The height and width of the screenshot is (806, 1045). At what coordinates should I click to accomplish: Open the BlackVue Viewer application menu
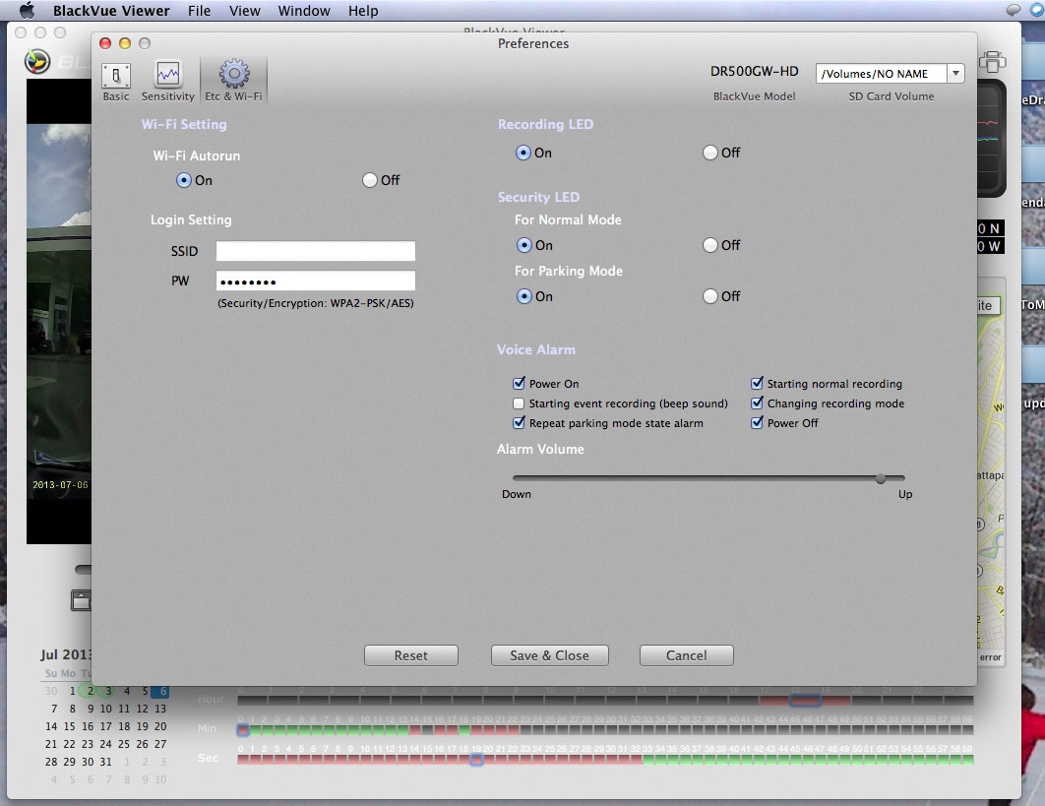pos(111,11)
